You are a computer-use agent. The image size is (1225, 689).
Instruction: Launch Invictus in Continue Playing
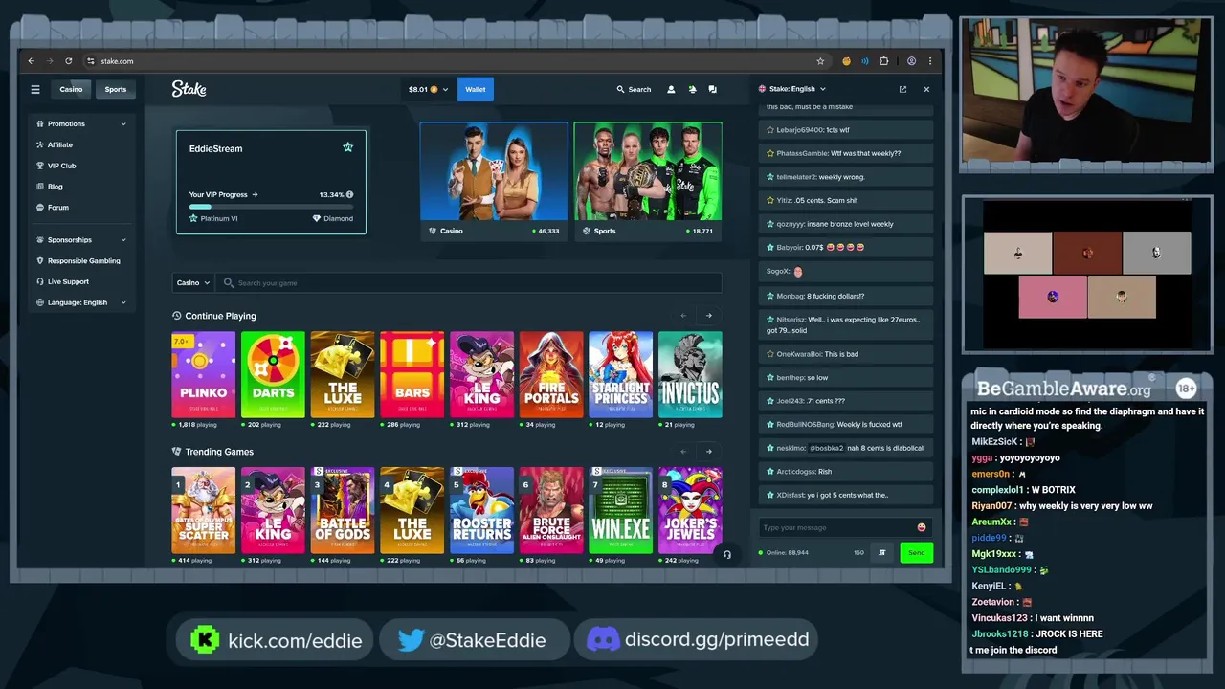[690, 374]
